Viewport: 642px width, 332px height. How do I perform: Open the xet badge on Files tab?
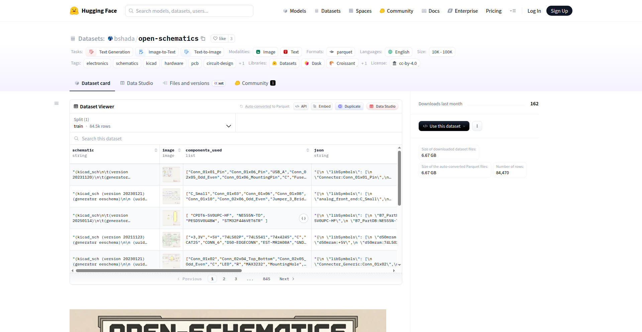[219, 83]
